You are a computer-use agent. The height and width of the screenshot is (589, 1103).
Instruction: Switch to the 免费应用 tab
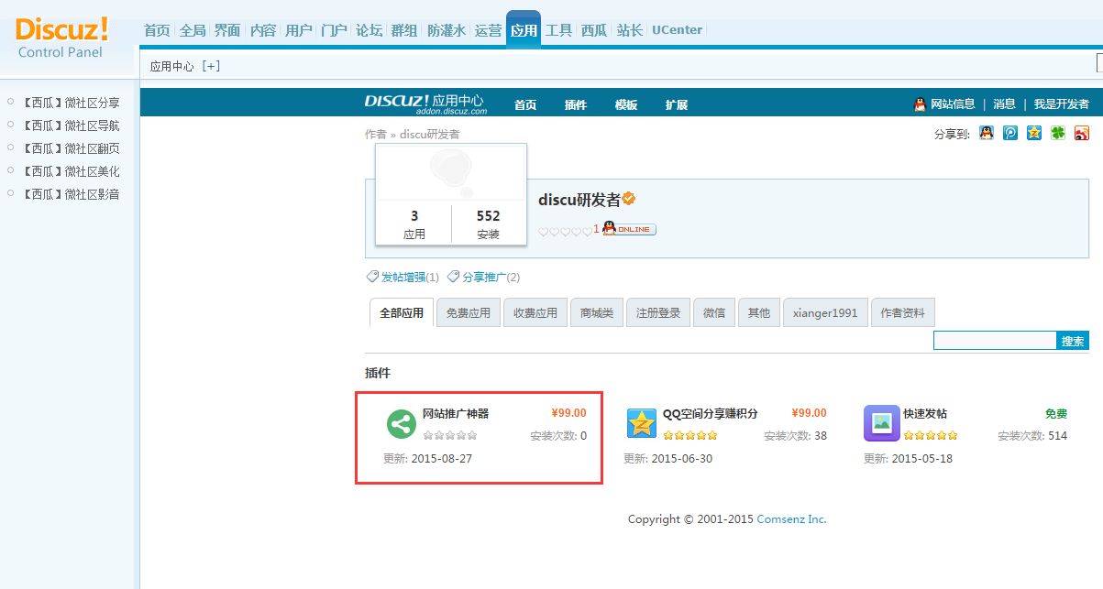469,312
